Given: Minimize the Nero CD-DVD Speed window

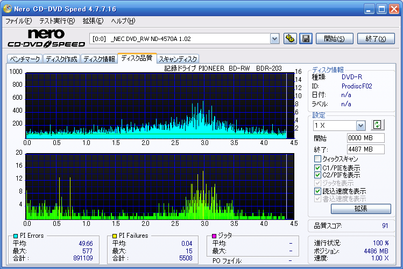Looking at the screenshot, I should (369, 9).
